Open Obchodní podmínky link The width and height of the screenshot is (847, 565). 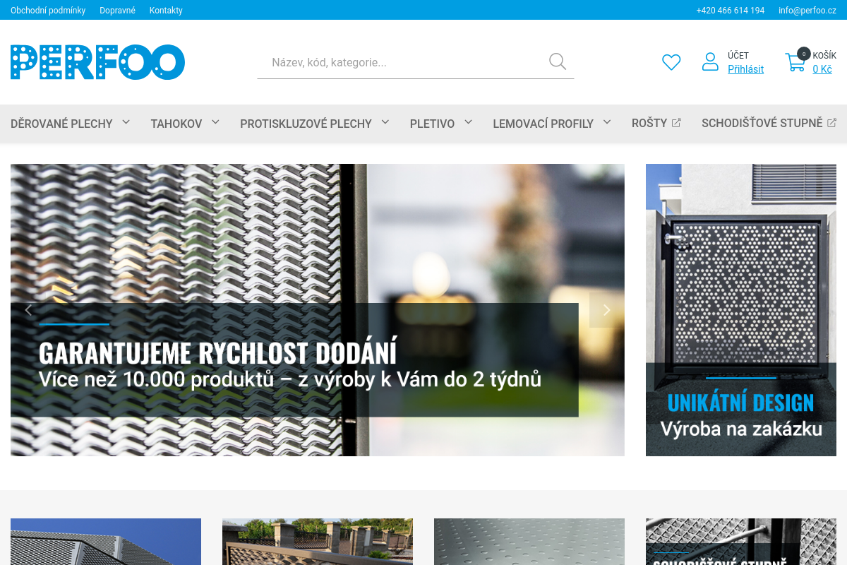[48, 11]
